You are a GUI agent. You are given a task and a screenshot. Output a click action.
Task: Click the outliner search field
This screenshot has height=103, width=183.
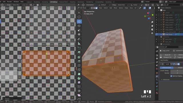point(173,5)
